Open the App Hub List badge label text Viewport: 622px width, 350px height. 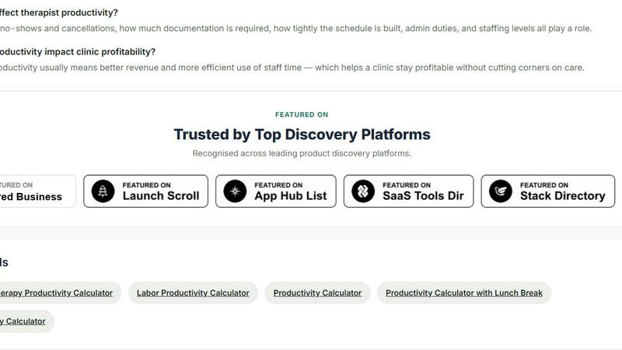point(290,196)
